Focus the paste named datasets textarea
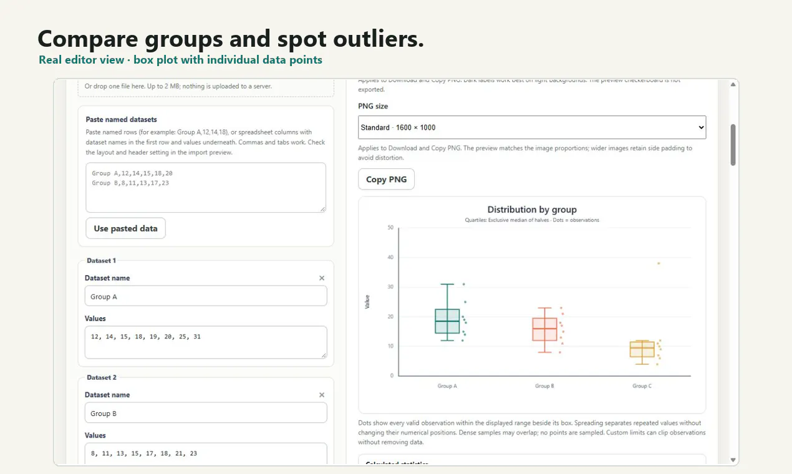 point(206,188)
